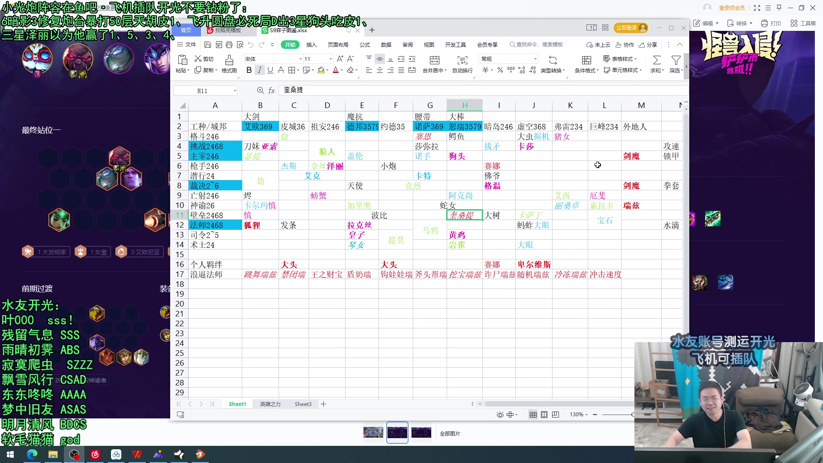The height and width of the screenshot is (463, 823).
Task: Click the AutoSum (求和) sigma icon
Action: (x=656, y=60)
